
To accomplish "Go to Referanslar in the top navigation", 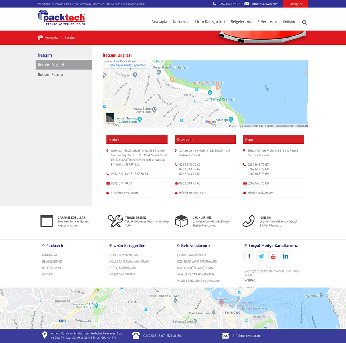I will tap(267, 22).
